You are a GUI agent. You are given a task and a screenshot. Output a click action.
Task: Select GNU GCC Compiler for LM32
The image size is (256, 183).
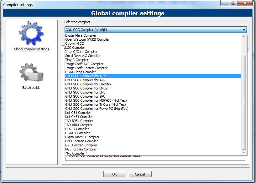(153, 88)
